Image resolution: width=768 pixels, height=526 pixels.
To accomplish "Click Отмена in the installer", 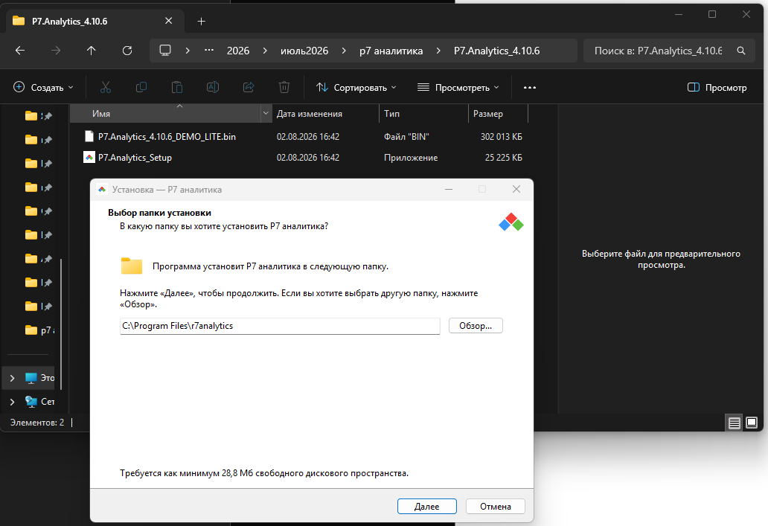I will pyautogui.click(x=495, y=507).
